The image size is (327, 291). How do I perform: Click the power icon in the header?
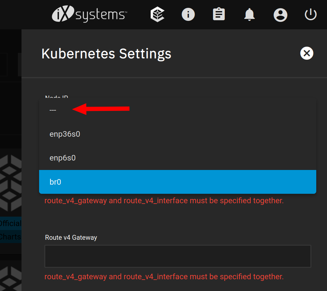(x=310, y=14)
